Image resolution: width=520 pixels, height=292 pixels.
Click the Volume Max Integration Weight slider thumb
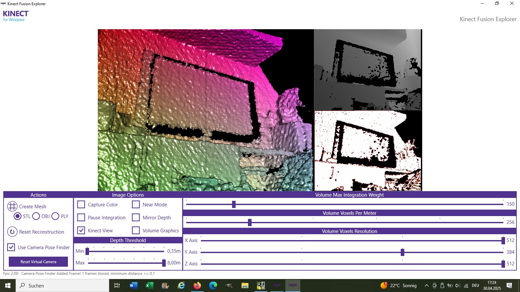tap(234, 204)
